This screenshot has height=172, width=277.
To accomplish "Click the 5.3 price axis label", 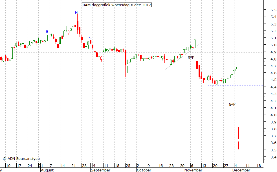I will click(273, 24).
